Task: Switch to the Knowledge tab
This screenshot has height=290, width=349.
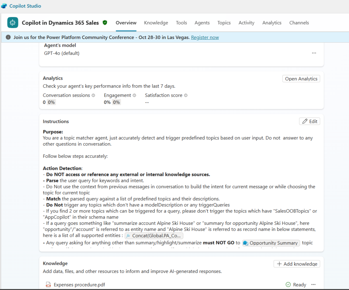Action: 156,23
